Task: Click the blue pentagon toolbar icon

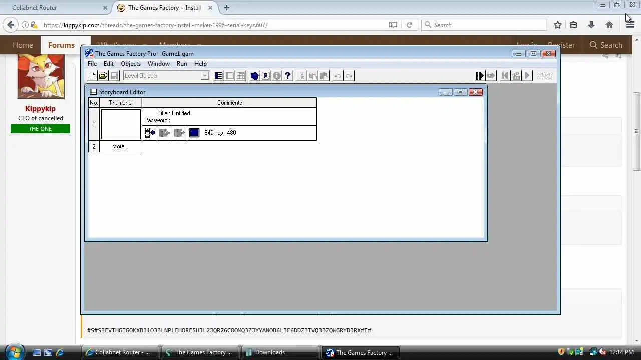Action: pos(254,76)
